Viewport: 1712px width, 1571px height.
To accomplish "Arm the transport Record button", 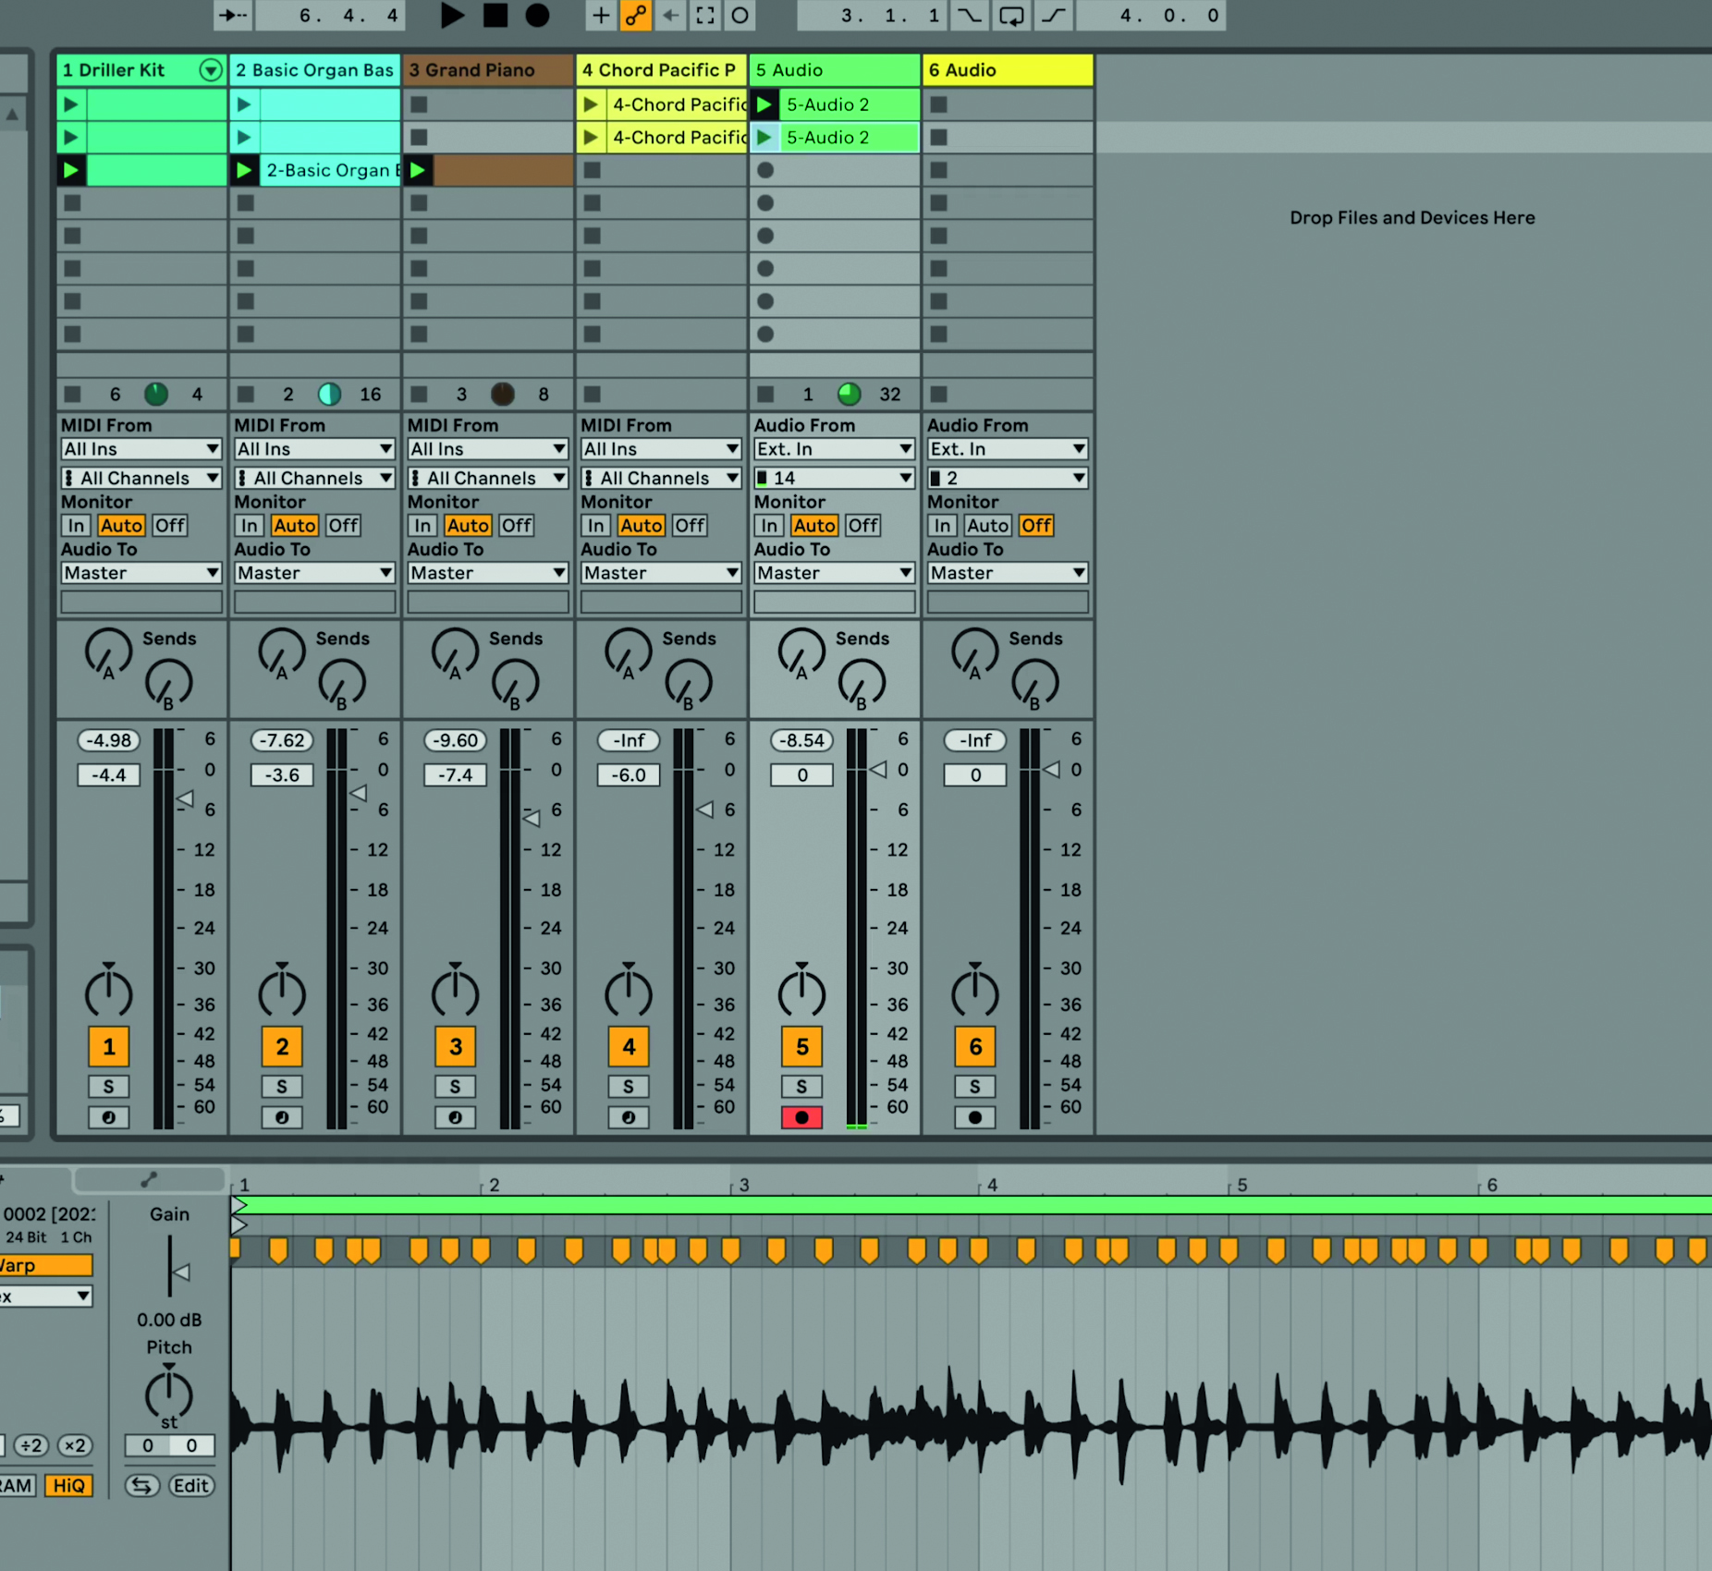I will coord(537,15).
